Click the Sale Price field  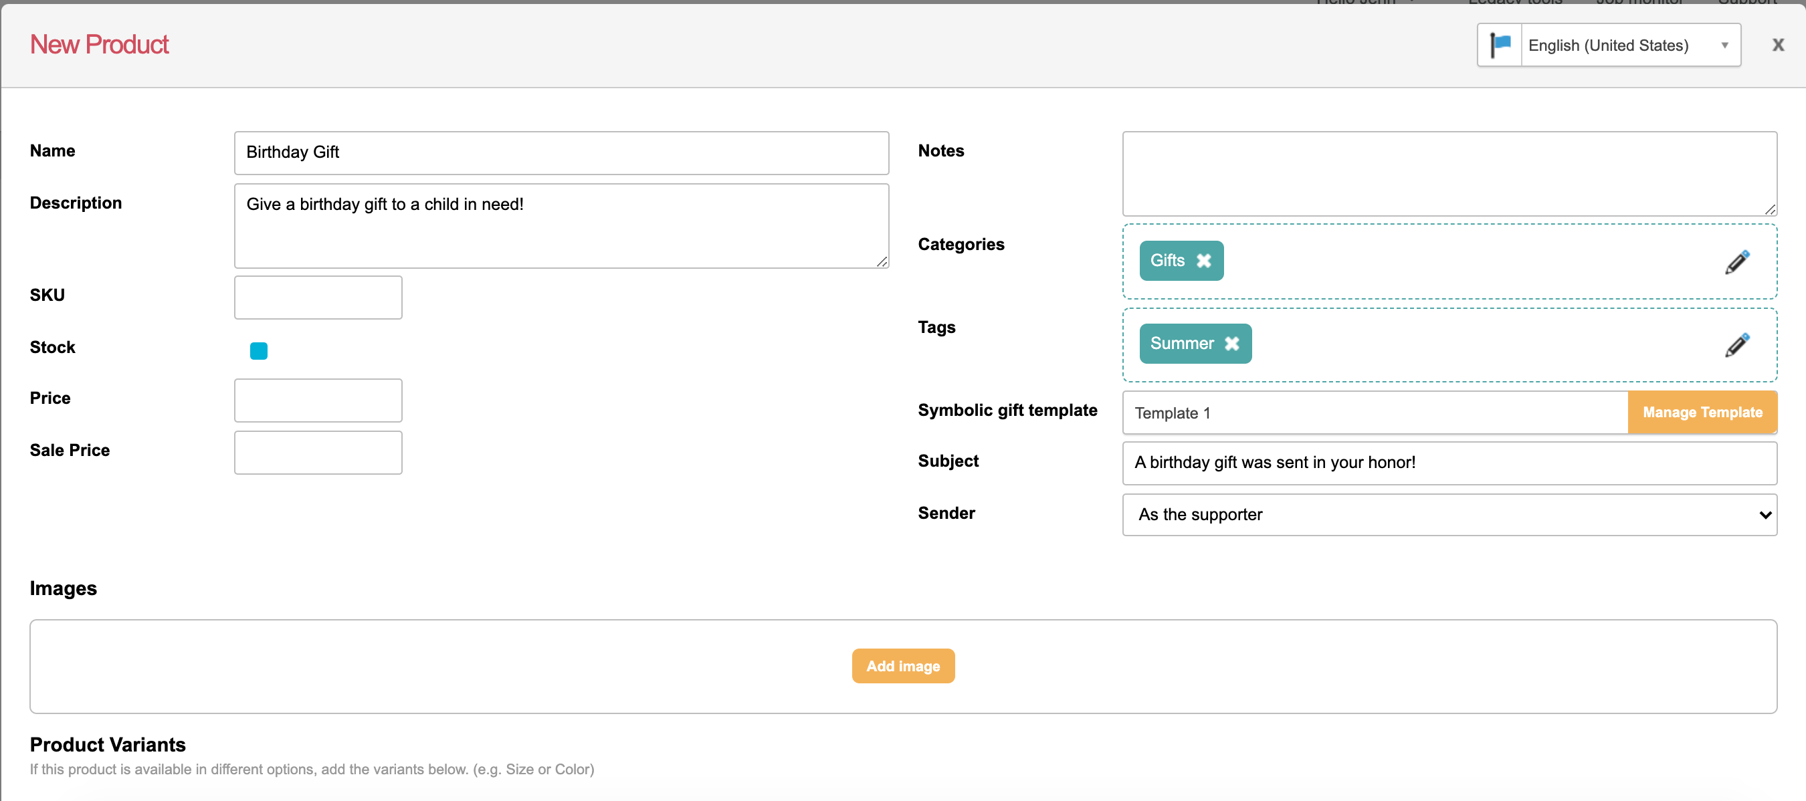click(x=318, y=453)
